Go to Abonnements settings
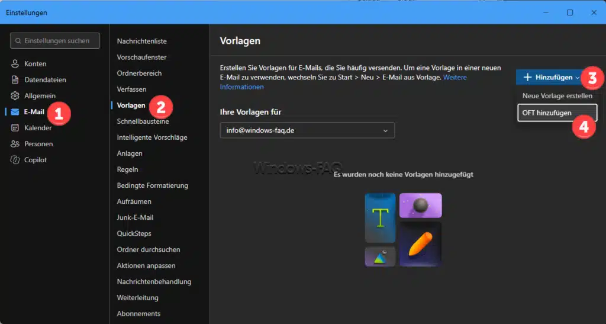606x324 pixels. click(138, 314)
